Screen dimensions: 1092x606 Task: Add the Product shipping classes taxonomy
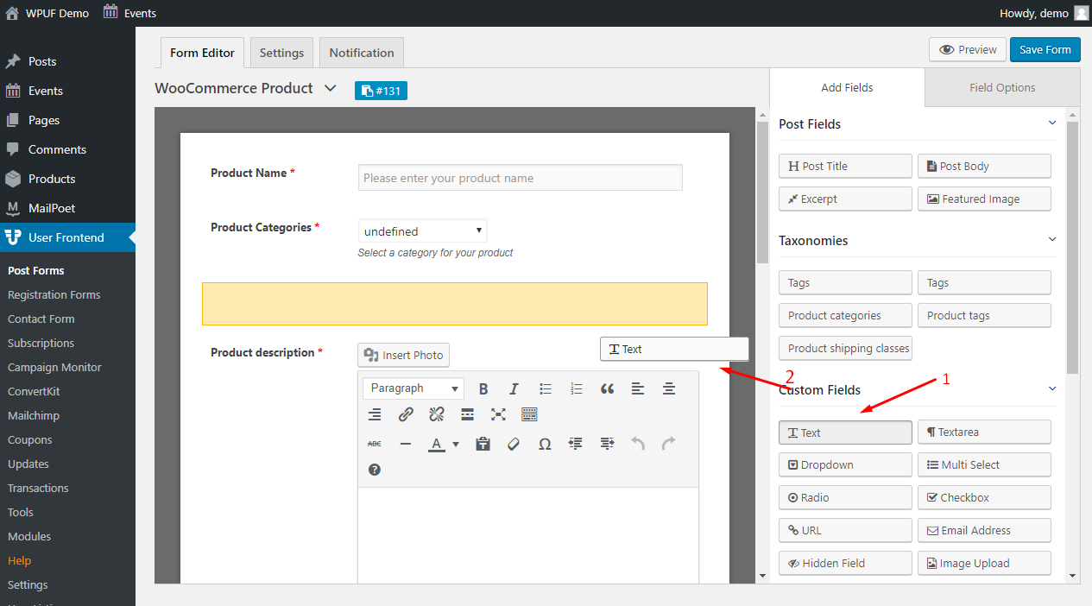[845, 348]
